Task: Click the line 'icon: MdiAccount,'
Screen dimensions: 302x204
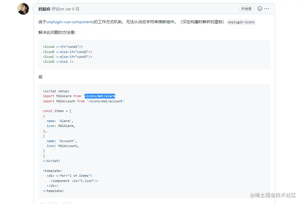Action: [63, 146]
